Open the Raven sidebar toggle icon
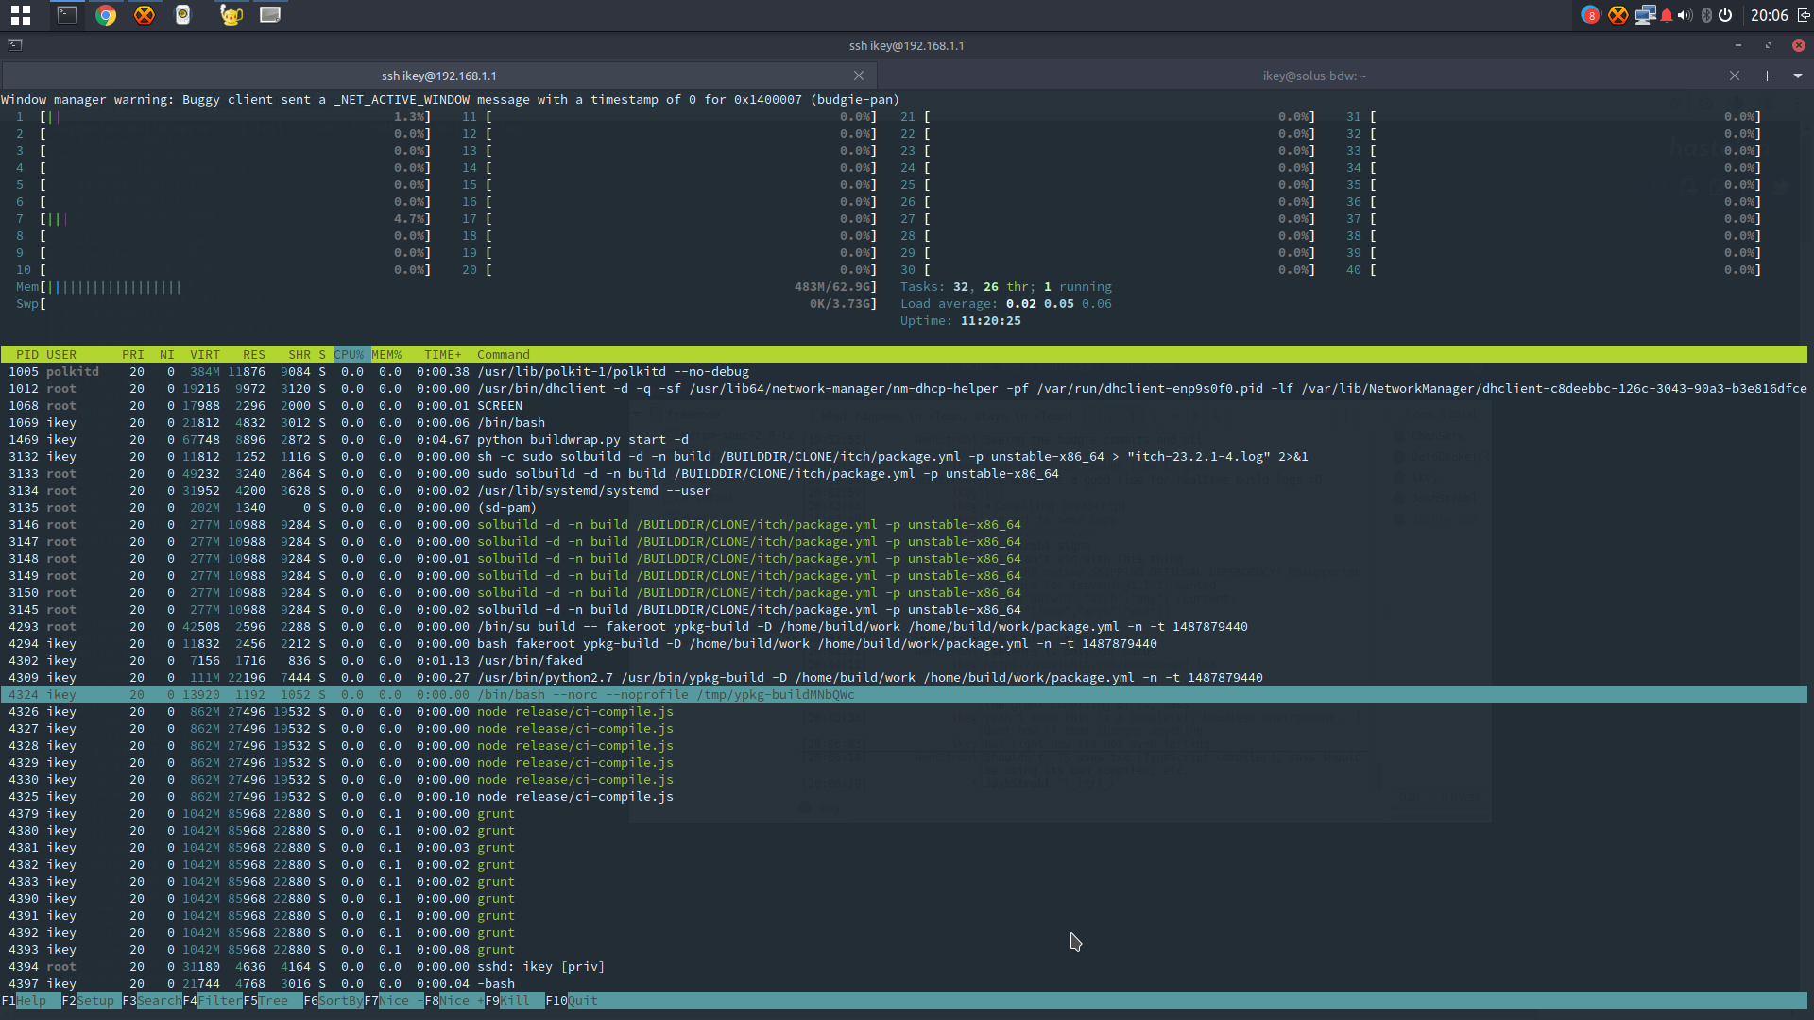This screenshot has width=1814, height=1020. tap(1803, 15)
